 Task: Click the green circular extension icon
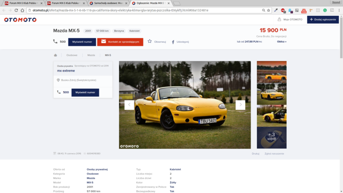325,10
